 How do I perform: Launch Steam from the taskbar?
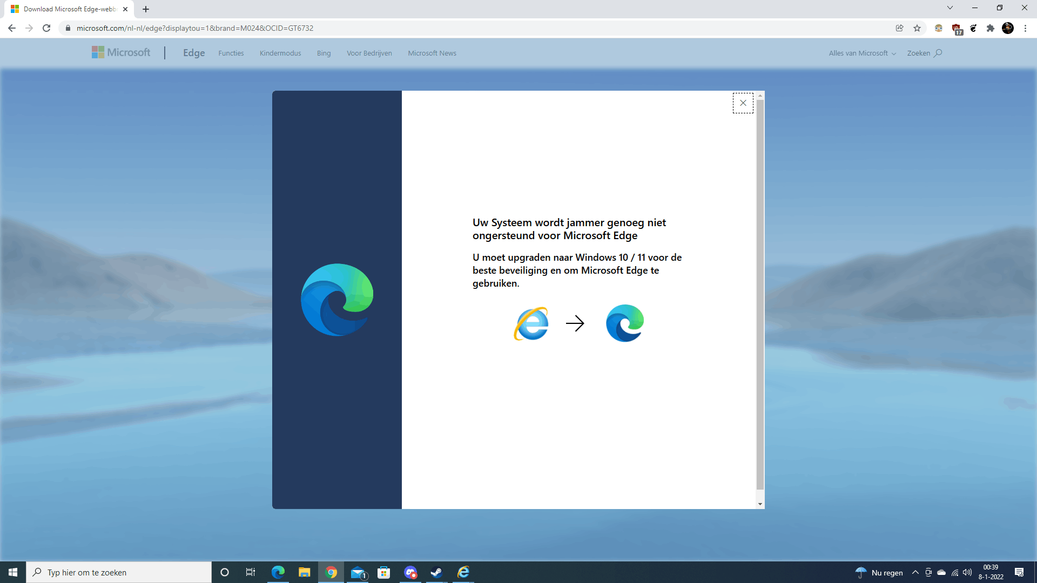436,572
